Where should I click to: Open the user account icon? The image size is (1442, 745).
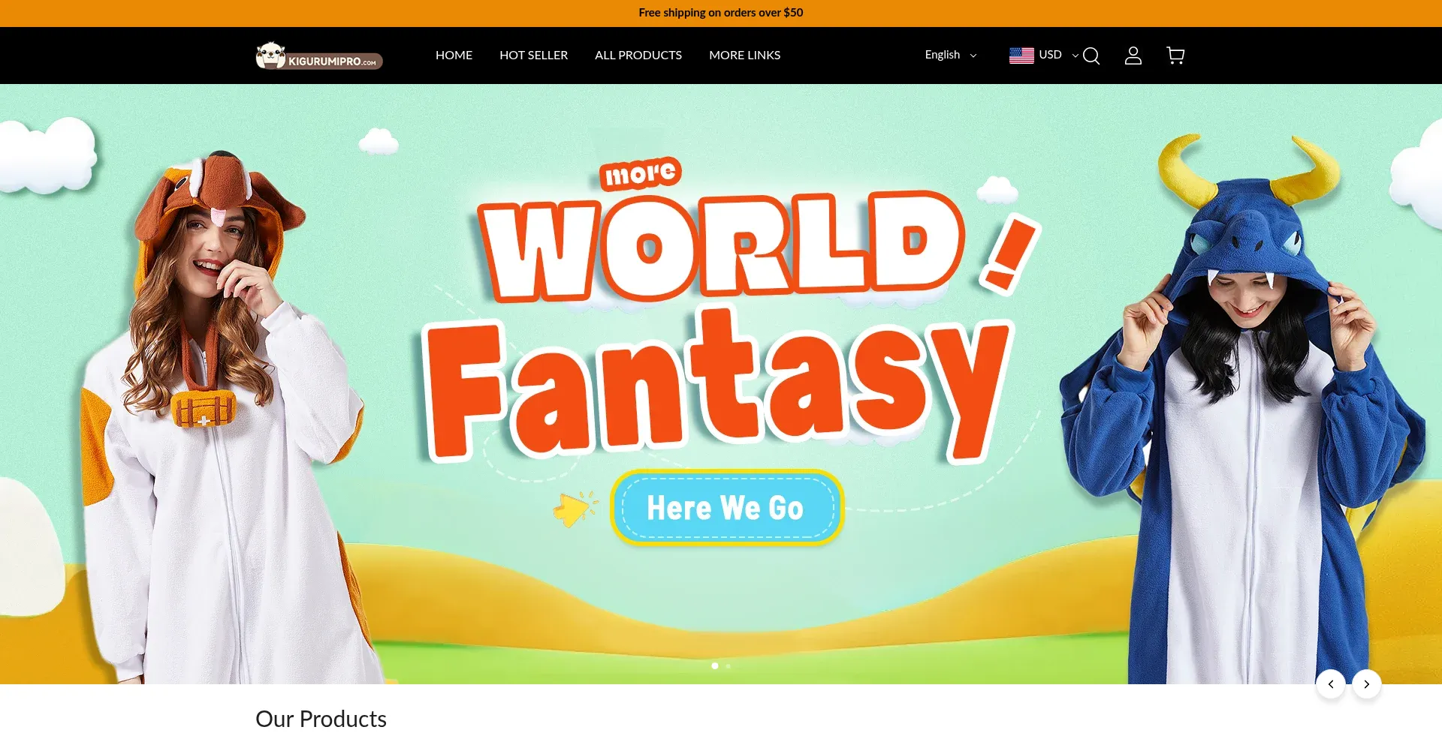click(x=1133, y=56)
